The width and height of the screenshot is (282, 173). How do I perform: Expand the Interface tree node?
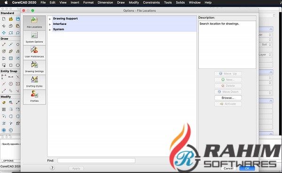pos(50,24)
